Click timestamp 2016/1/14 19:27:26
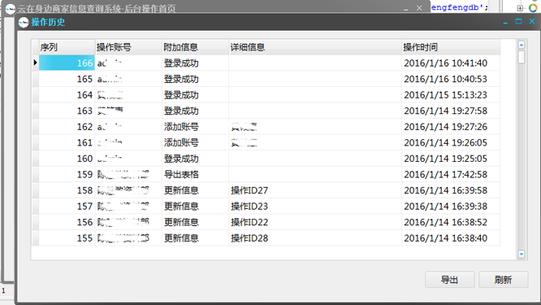 click(x=445, y=127)
